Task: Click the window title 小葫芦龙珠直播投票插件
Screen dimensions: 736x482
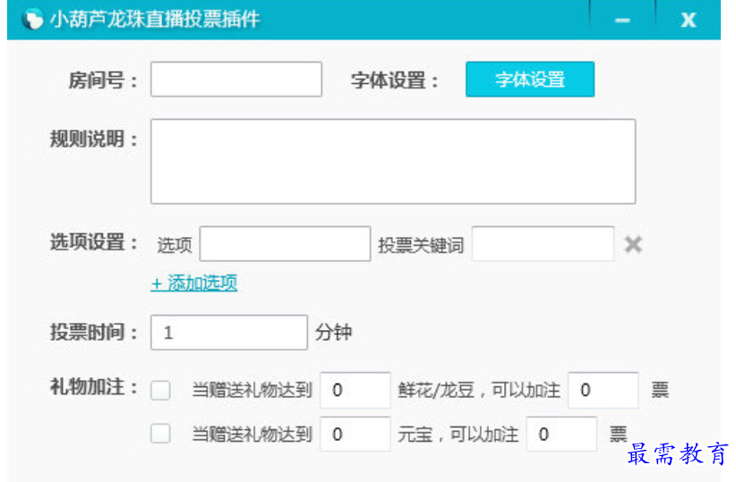Action: 155,19
